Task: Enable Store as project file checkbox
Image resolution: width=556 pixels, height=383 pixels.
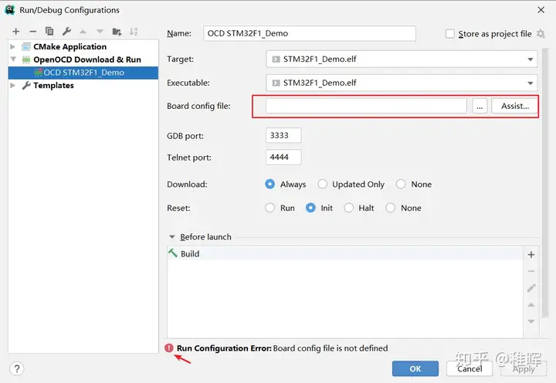Action: point(450,34)
